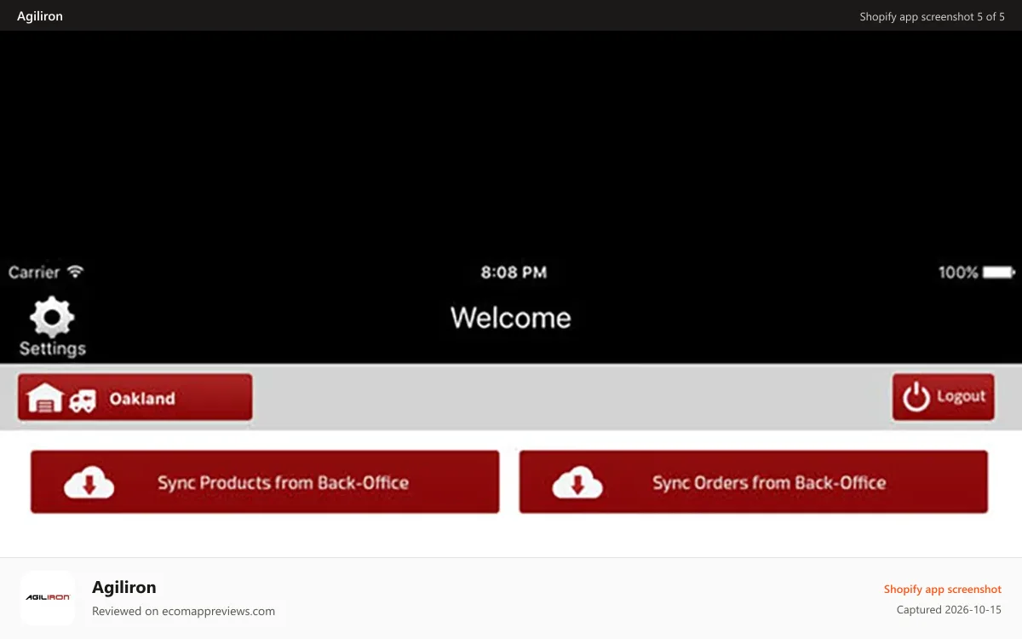The height and width of the screenshot is (639, 1022).
Task: Open the Agiliron logo thumbnail
Action: click(48, 598)
